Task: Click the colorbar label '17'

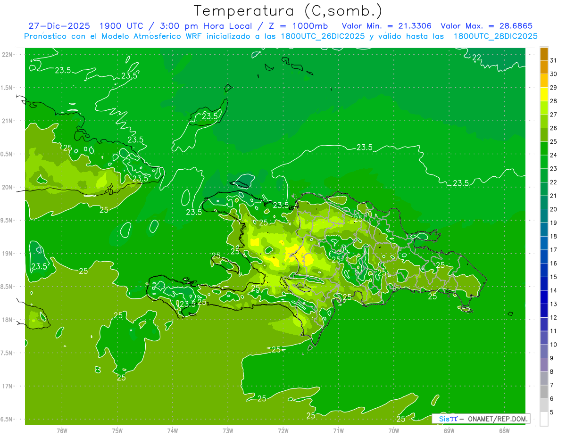Action: tap(553, 249)
